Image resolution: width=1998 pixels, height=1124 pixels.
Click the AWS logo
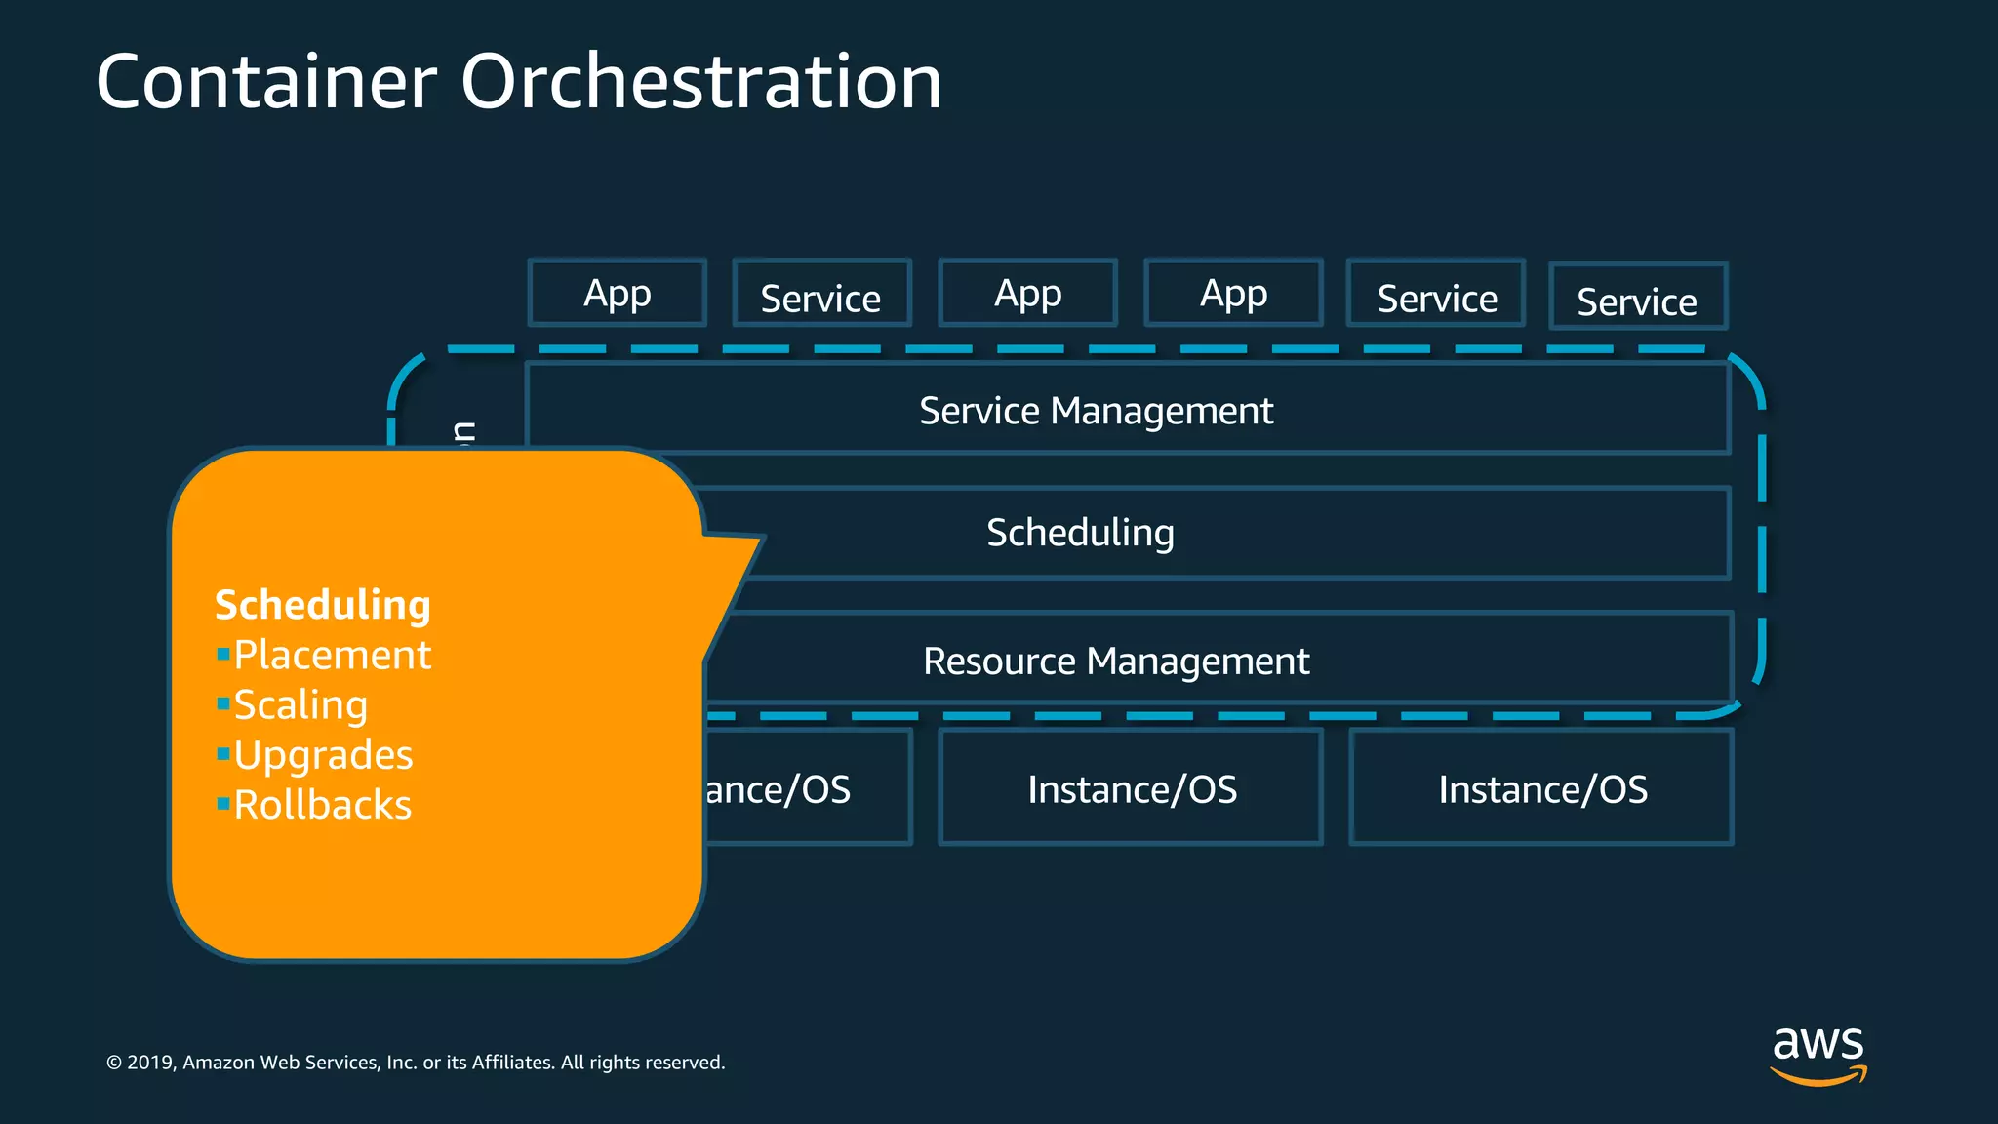pos(1818,1056)
